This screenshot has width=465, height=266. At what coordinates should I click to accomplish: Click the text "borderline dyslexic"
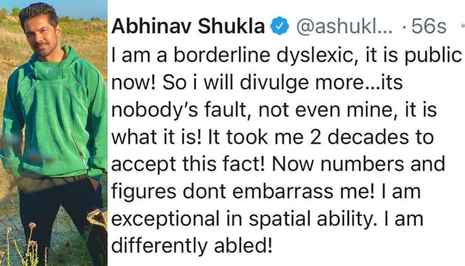point(219,59)
